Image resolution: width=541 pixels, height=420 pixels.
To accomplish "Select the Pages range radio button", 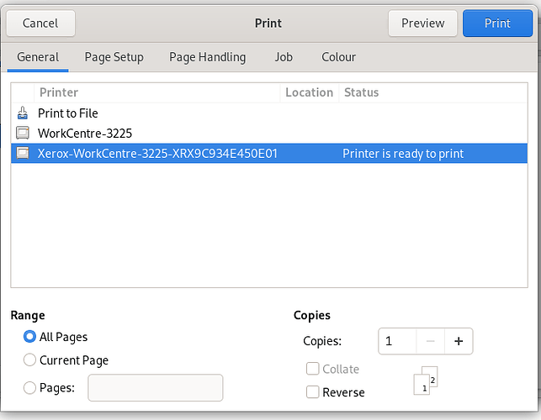I will (29, 387).
